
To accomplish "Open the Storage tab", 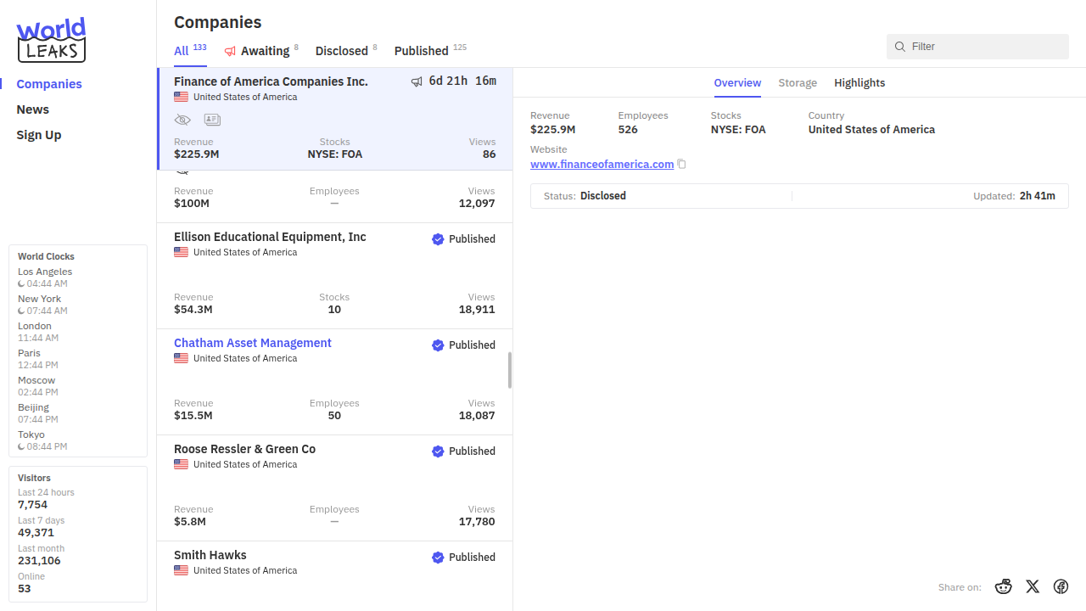I will (798, 82).
